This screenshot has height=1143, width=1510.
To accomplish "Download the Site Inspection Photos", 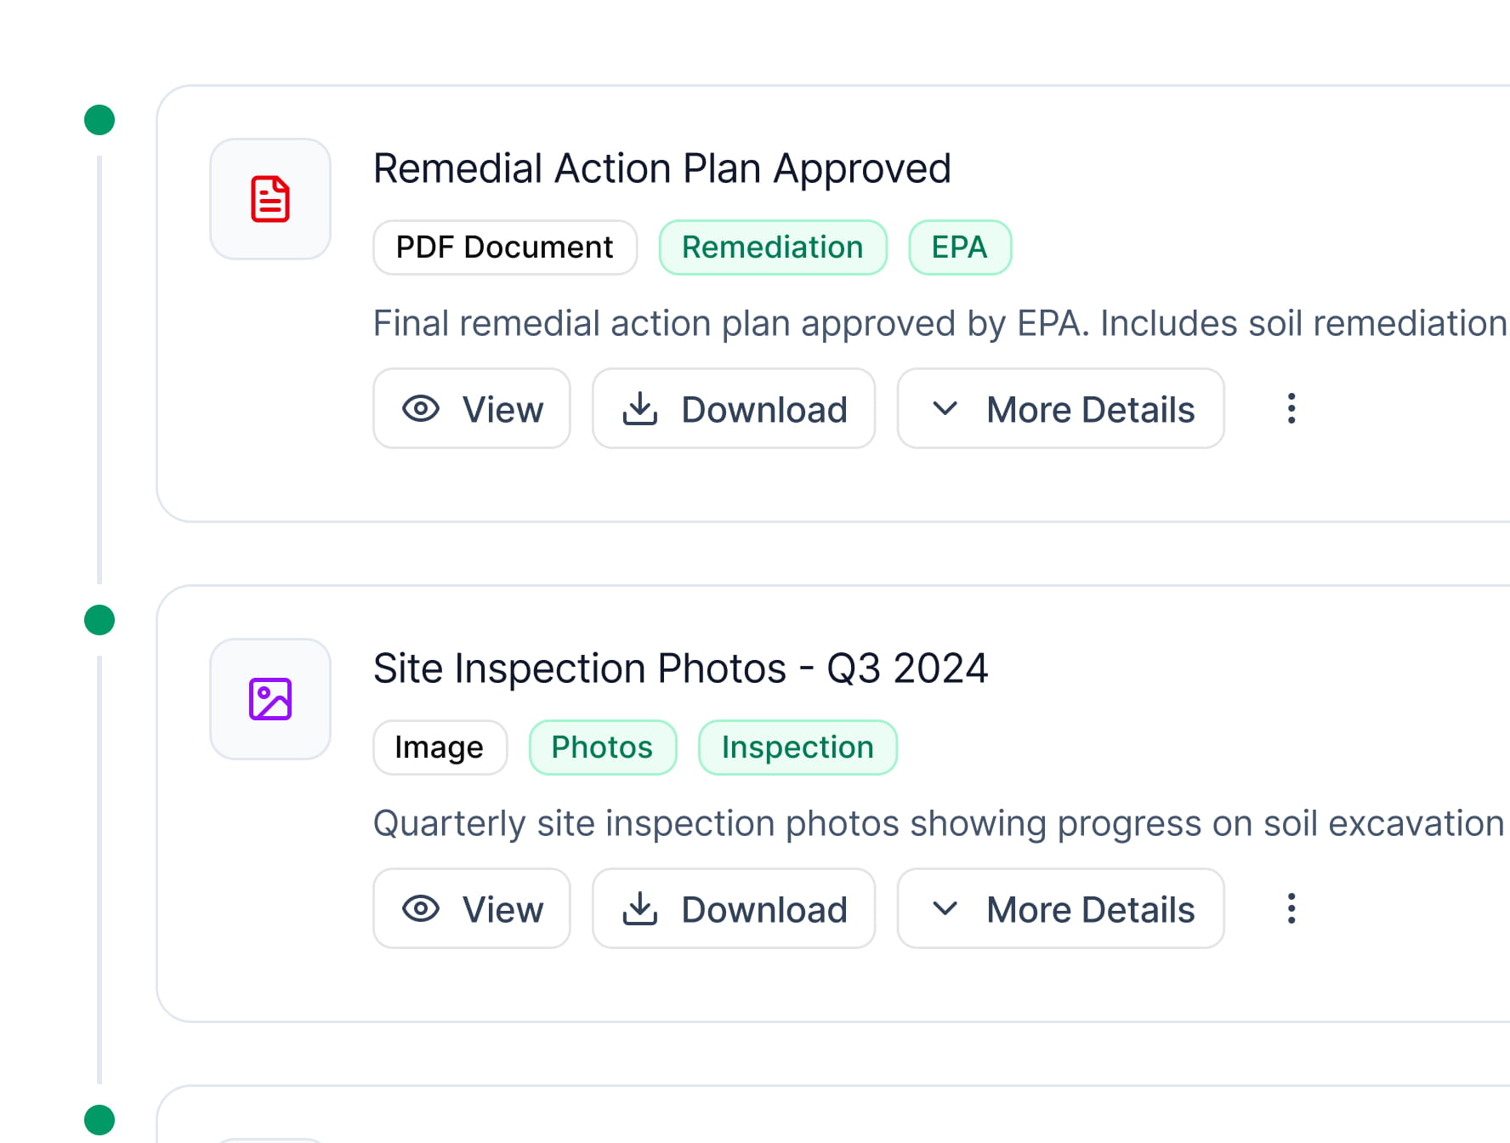I will (734, 908).
